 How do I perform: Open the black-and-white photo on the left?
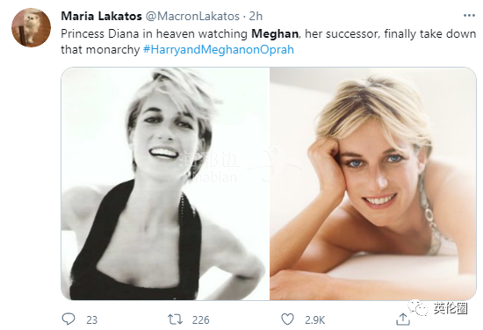(165, 183)
